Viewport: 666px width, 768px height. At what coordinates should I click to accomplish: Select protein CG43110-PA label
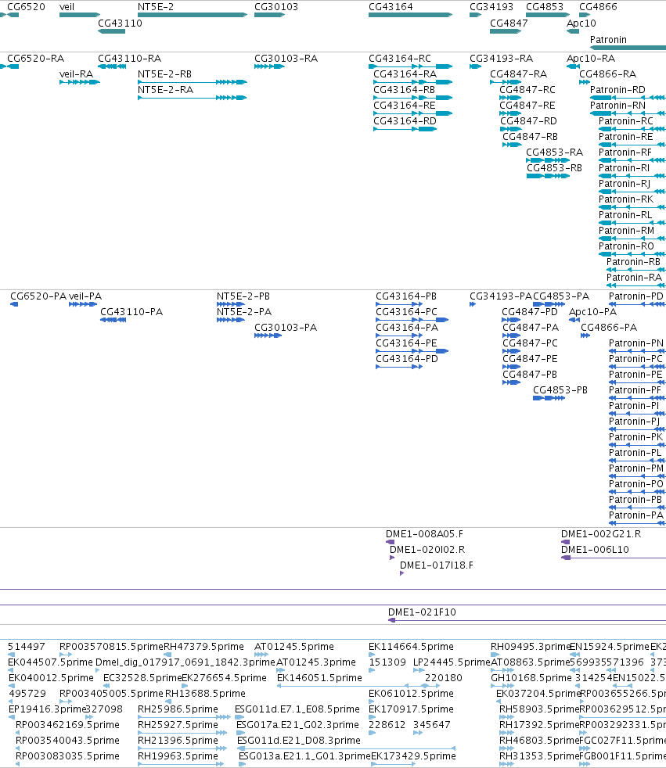tap(131, 312)
